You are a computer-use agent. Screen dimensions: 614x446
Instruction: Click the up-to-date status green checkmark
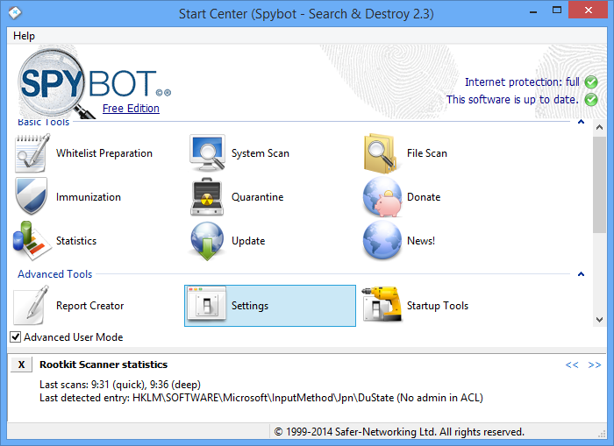coord(591,99)
